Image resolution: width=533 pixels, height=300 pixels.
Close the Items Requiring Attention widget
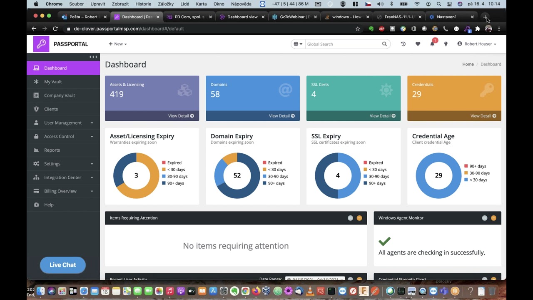pyautogui.click(x=350, y=218)
